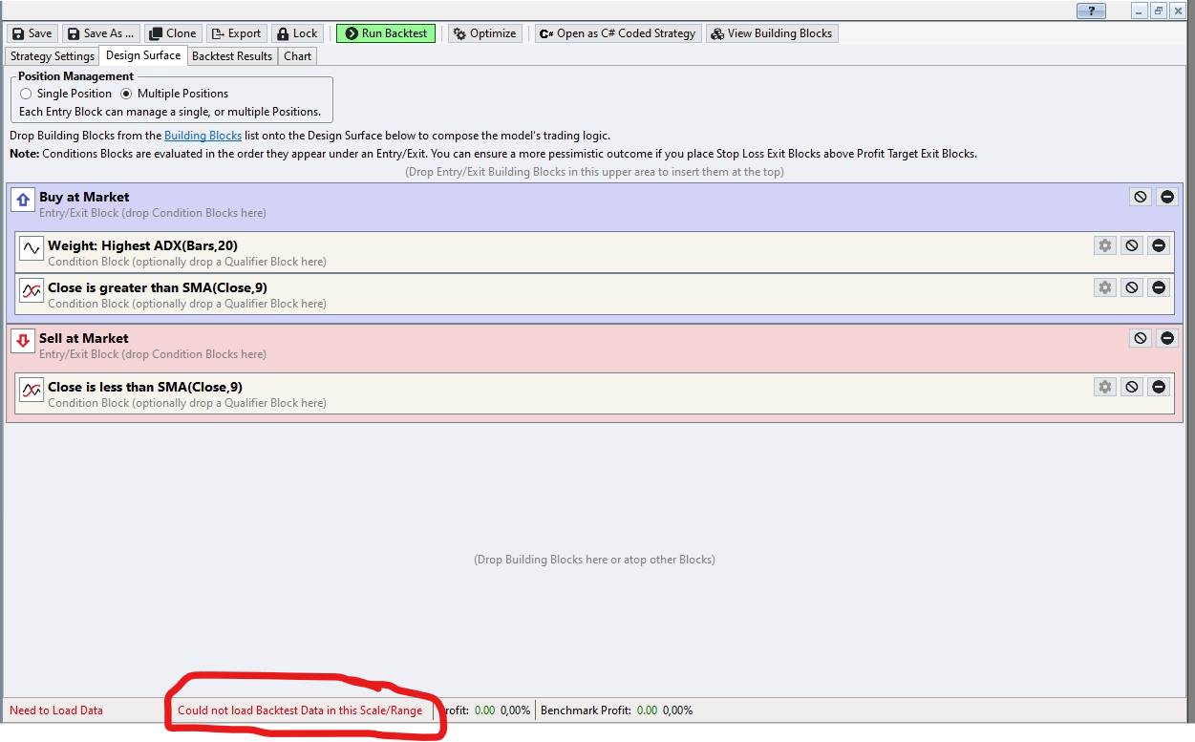Open the Backtest Results tab
The image size is (1195, 742).
point(232,56)
